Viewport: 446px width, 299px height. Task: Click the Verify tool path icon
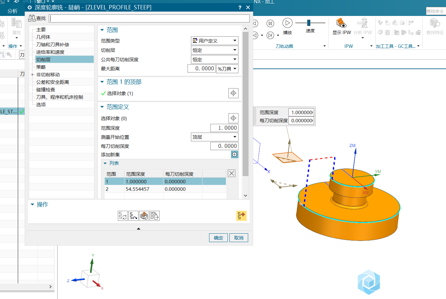[x=144, y=216]
